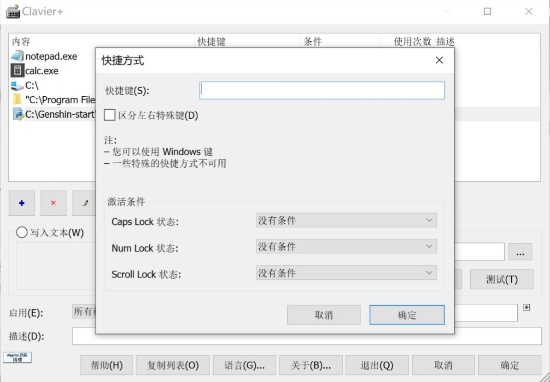Open the Scroll Lock 状态 dropdown

(346, 272)
